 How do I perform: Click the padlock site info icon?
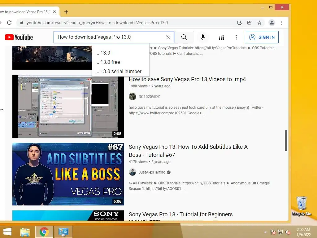pos(22,23)
